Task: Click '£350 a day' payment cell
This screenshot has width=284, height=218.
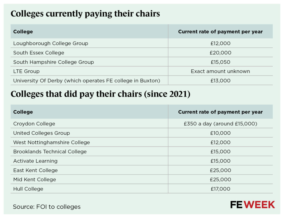Action: coord(220,124)
